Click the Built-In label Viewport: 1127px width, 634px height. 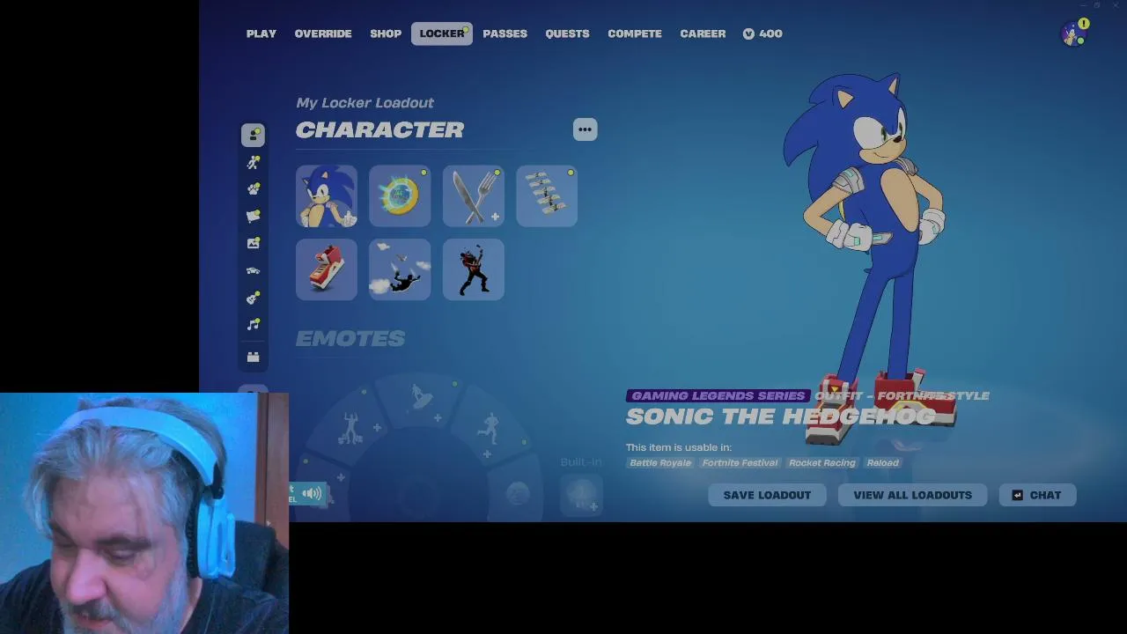pos(581,462)
